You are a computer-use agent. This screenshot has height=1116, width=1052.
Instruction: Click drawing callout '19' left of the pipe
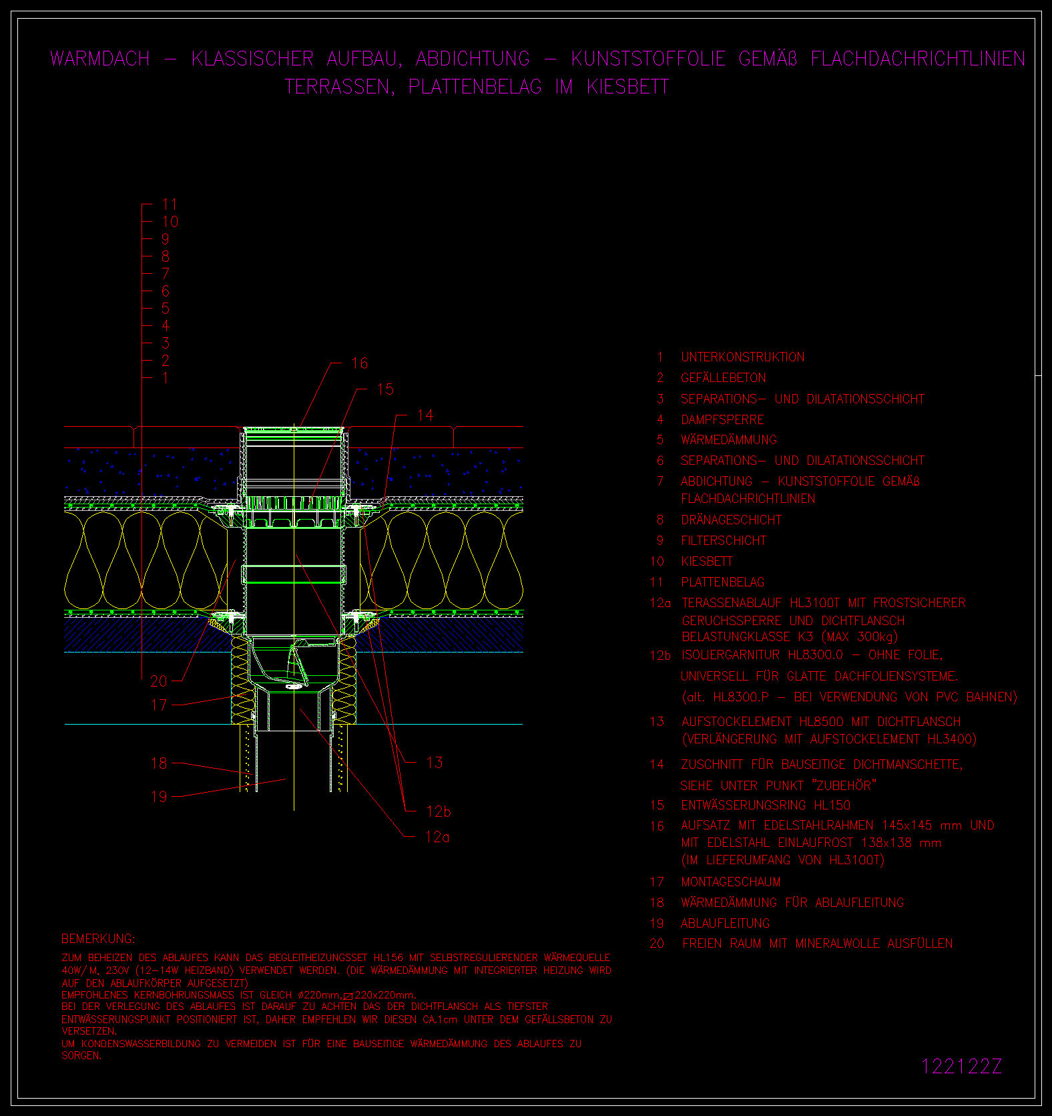pyautogui.click(x=159, y=797)
